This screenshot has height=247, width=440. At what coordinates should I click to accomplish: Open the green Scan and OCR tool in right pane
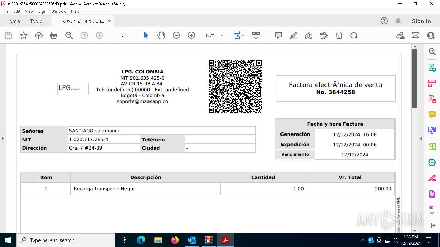coord(432,146)
